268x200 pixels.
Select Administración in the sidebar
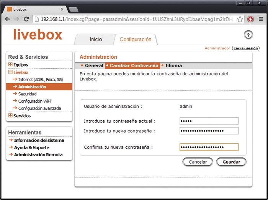tap(39, 87)
